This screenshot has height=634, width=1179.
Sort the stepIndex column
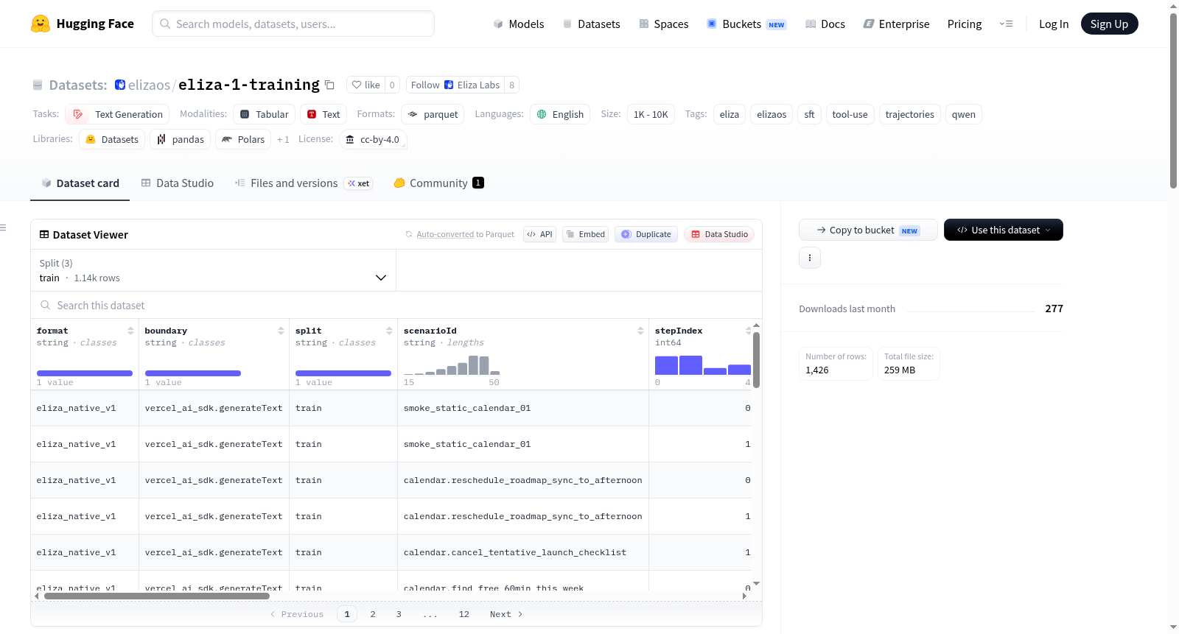[x=748, y=331]
